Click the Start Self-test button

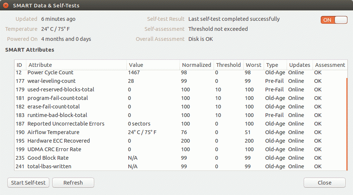coord(28,182)
